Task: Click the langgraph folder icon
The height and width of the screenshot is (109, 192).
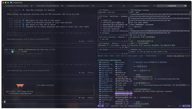Action: [x=100, y=67]
